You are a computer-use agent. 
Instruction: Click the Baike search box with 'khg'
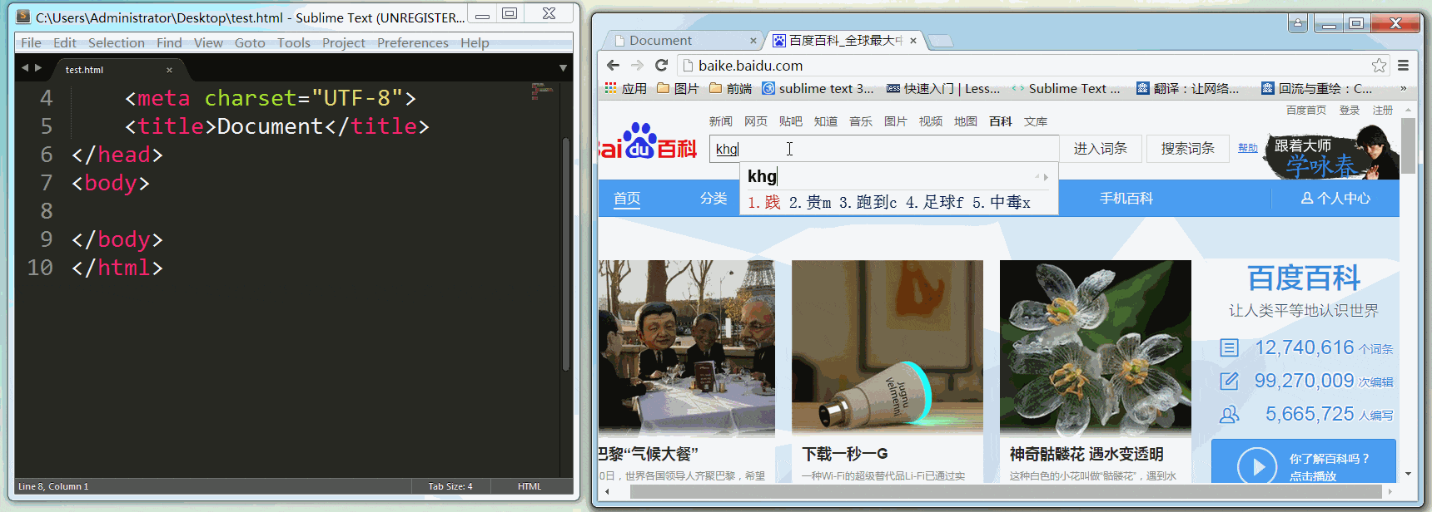(x=884, y=149)
